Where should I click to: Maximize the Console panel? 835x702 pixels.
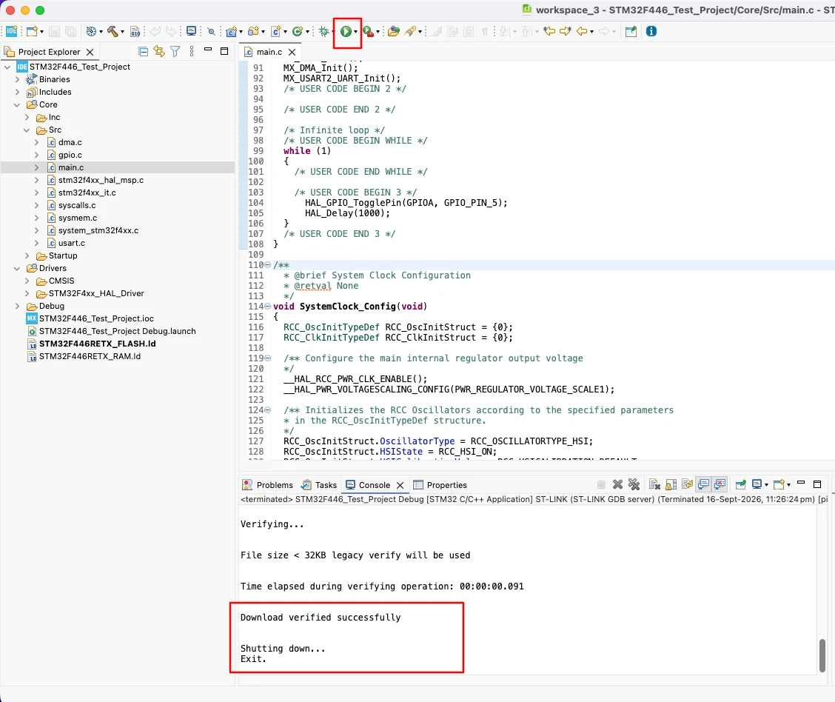coord(817,484)
